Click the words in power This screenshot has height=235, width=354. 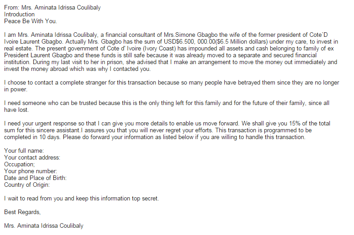[x=15, y=90]
